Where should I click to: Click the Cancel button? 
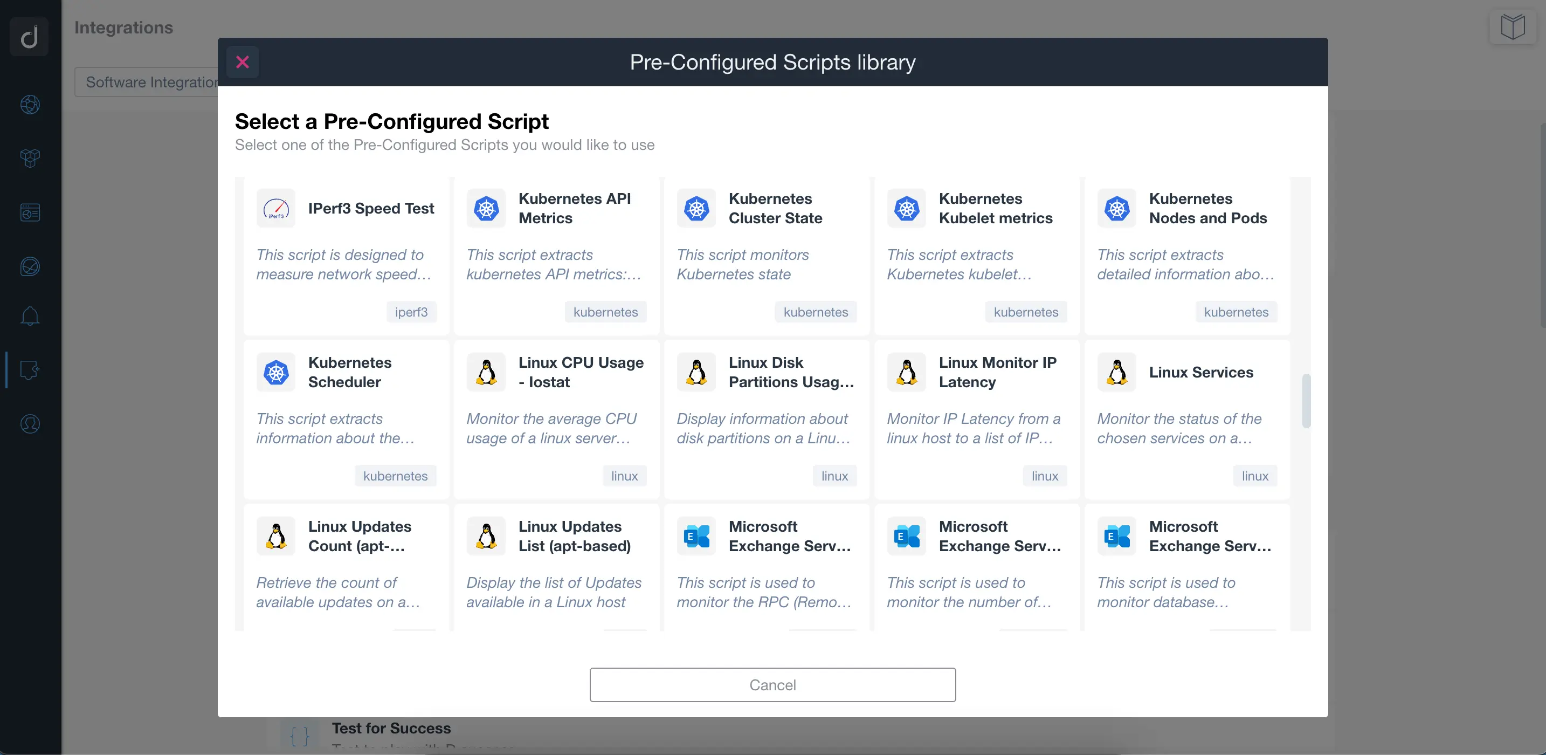tap(772, 685)
